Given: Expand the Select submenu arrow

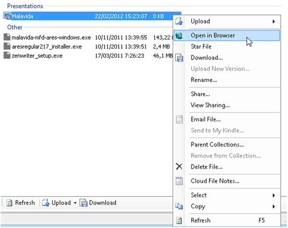Looking at the screenshot, I should (x=274, y=195).
